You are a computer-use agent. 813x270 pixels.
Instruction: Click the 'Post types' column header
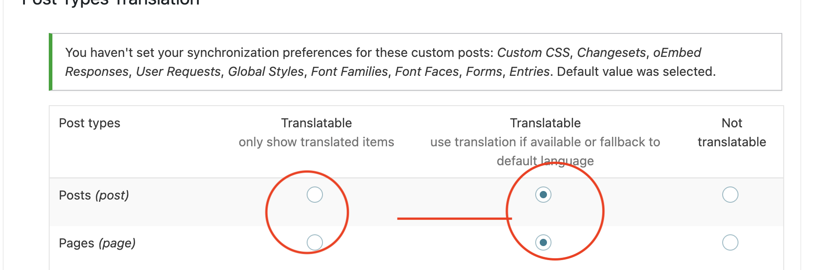[x=89, y=123]
